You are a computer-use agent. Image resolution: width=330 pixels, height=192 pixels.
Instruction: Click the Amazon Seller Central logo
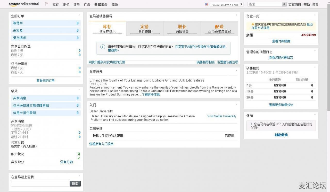[24, 4]
